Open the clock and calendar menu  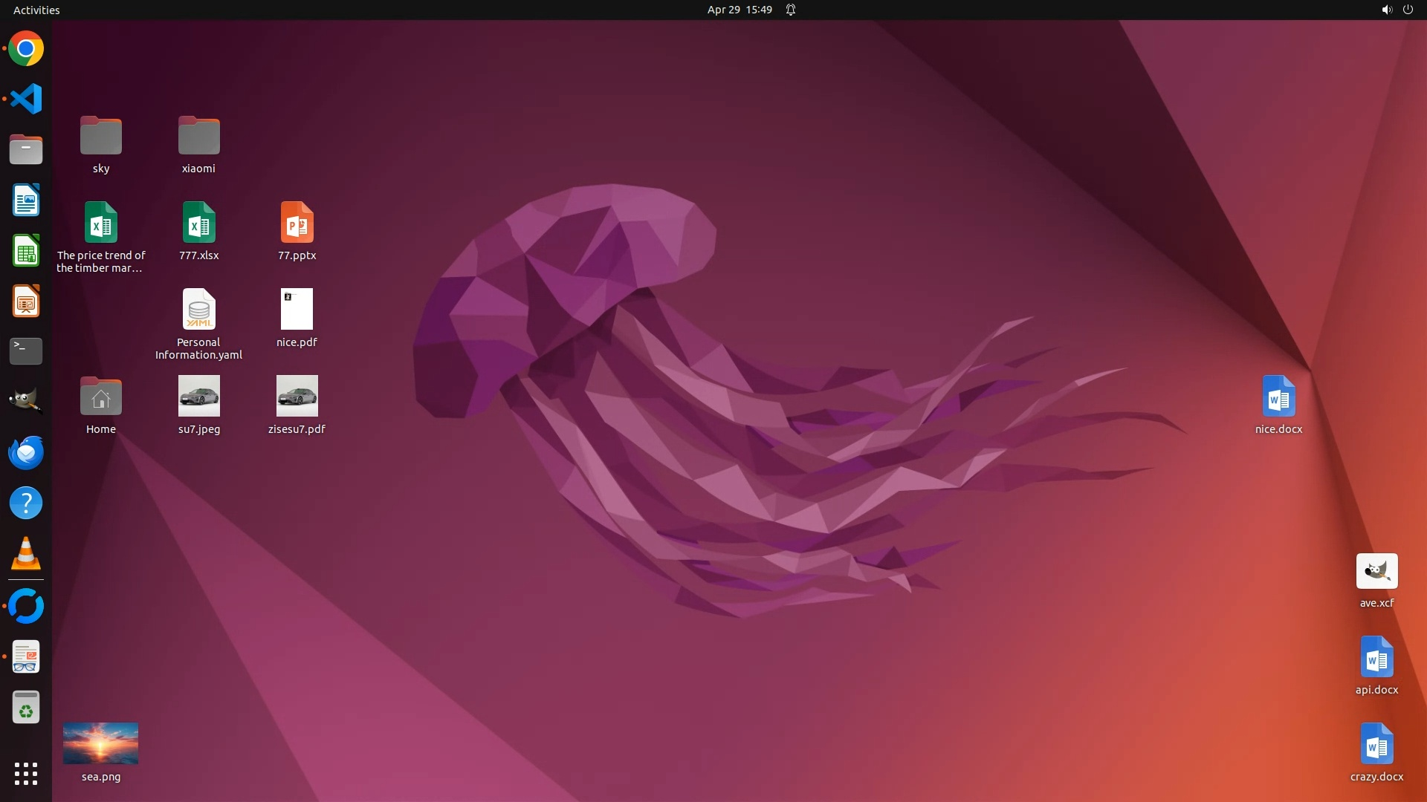click(739, 10)
